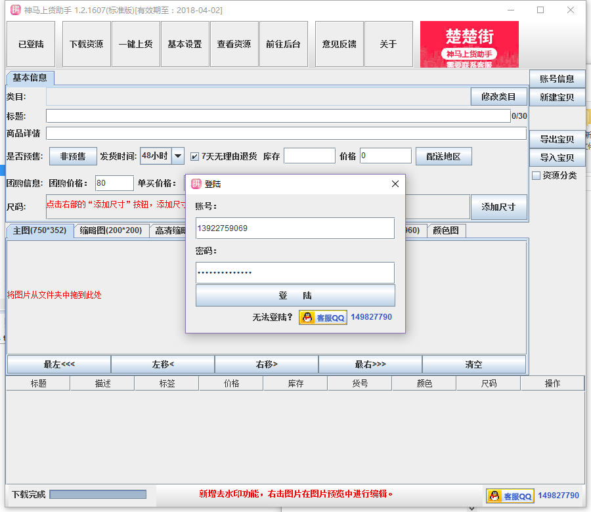
Task: Click the 一键上货 toolbar button
Action: (x=136, y=44)
